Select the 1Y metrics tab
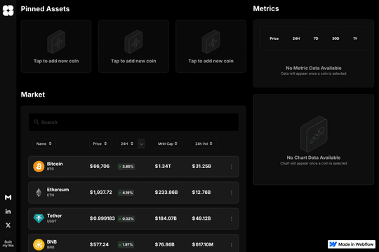 (x=355, y=38)
